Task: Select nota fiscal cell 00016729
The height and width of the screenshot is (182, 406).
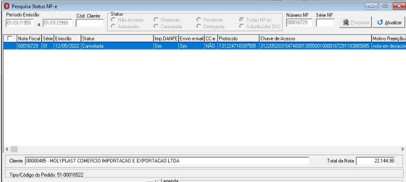Action: (x=29, y=46)
